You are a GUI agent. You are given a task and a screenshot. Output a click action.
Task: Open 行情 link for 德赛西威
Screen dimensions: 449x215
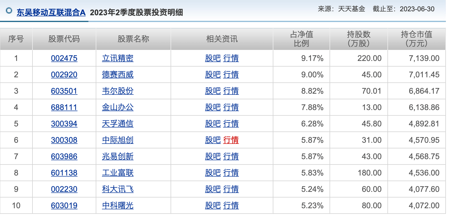pos(231,75)
